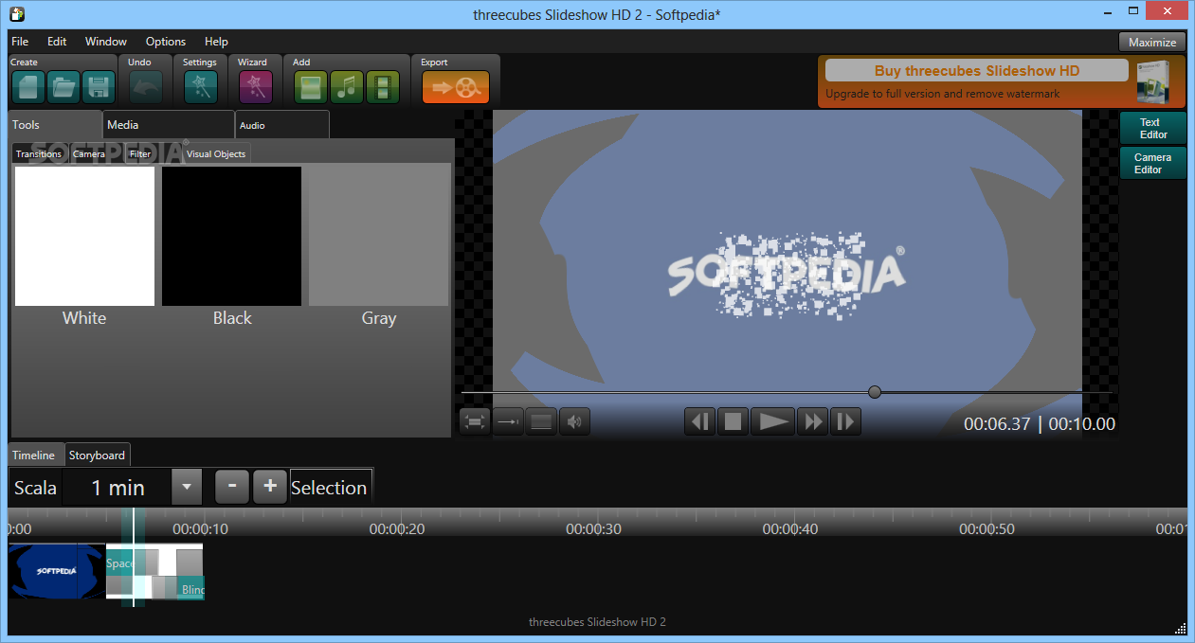
Task: Select the Transitions sub-tab
Action: click(x=39, y=153)
